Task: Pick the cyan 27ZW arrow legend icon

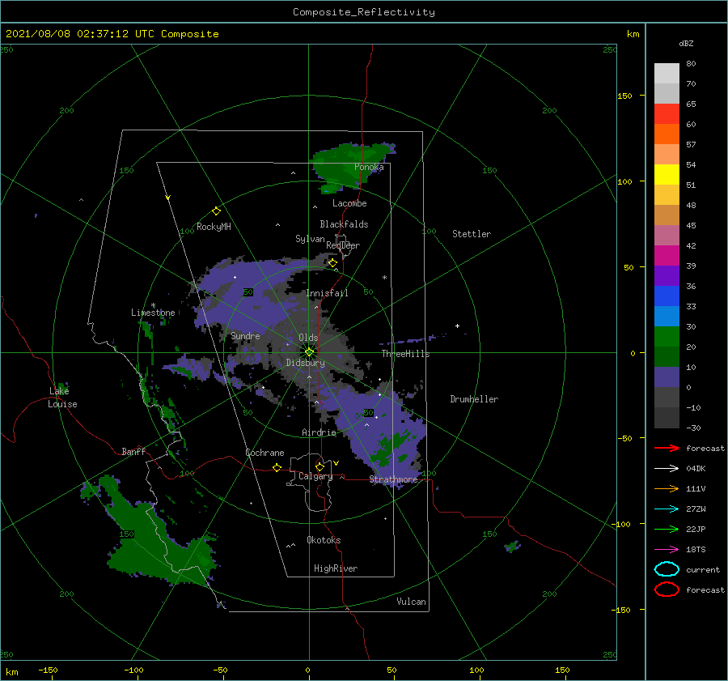Action: point(667,509)
